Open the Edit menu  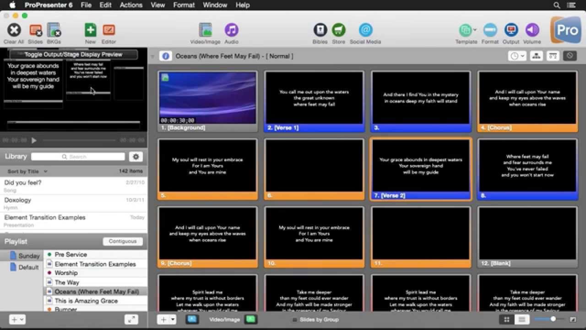(x=105, y=5)
